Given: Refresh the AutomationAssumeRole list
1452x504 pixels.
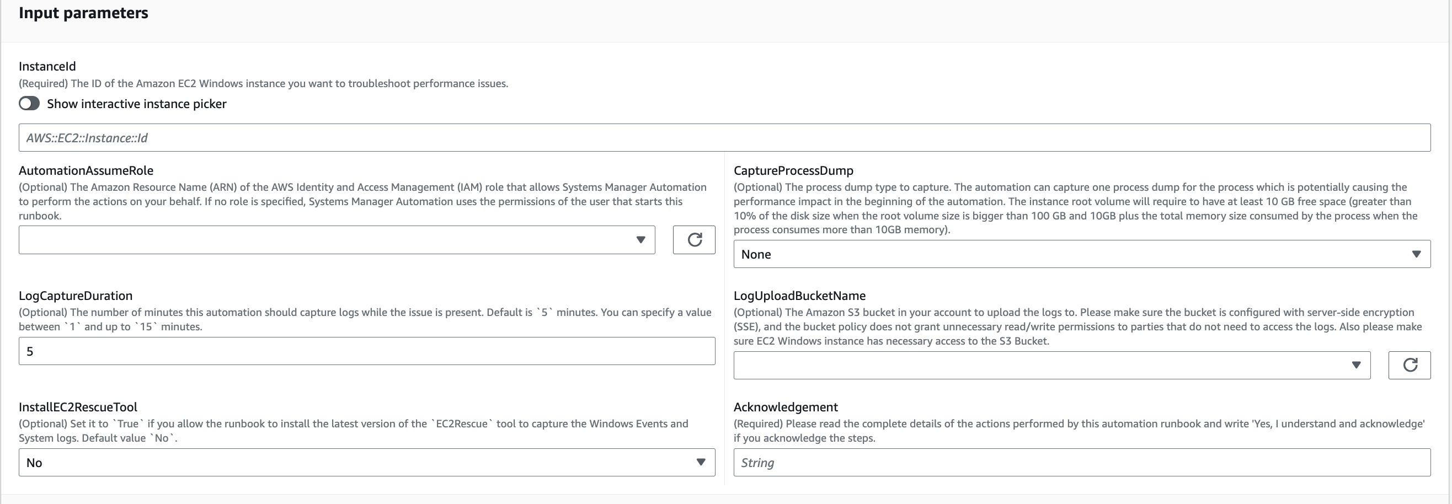Looking at the screenshot, I should coord(694,240).
